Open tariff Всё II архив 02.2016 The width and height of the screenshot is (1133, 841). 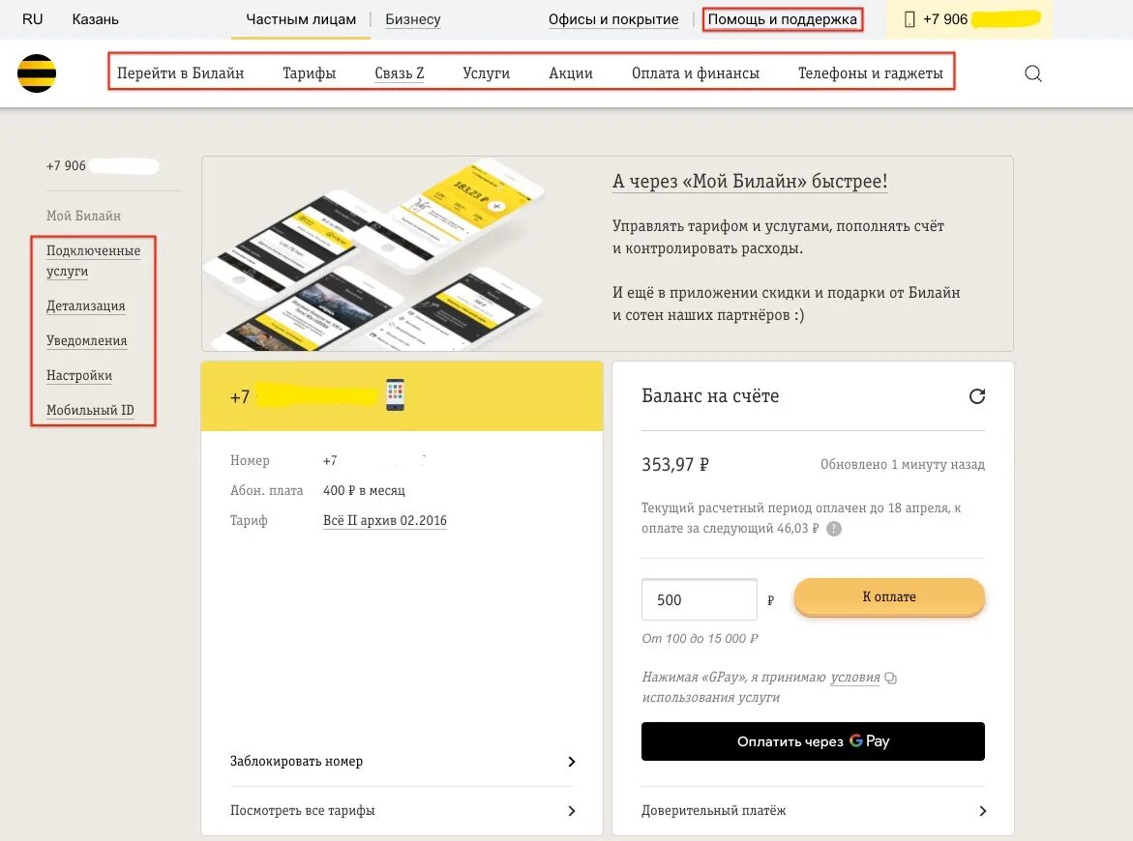[x=385, y=520]
